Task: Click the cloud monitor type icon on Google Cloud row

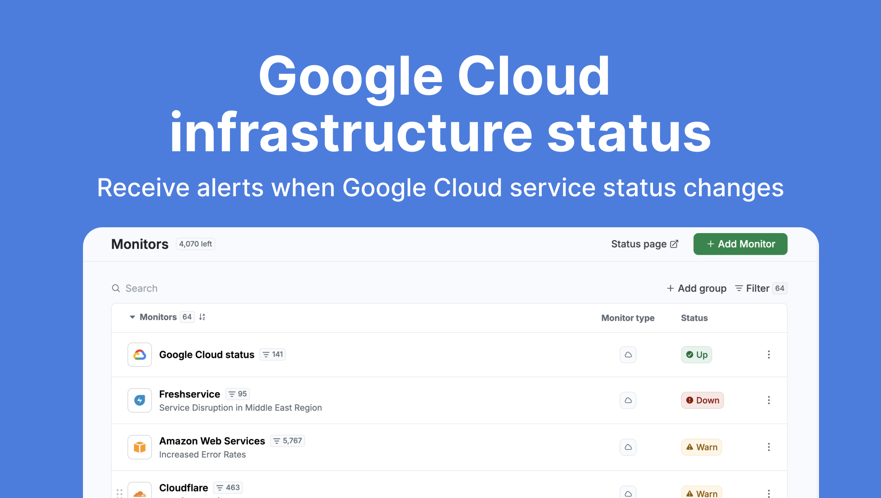Action: tap(628, 354)
